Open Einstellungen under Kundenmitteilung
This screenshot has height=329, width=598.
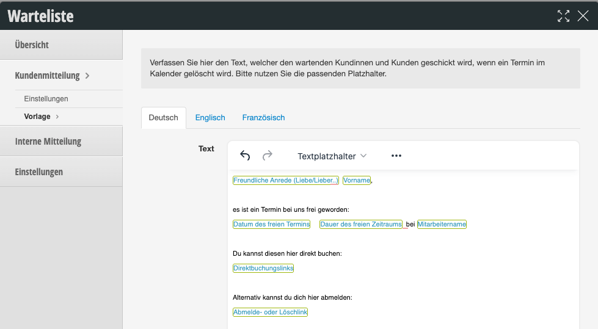pos(46,99)
